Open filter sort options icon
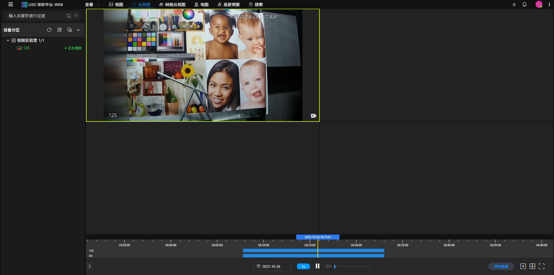 point(76,16)
